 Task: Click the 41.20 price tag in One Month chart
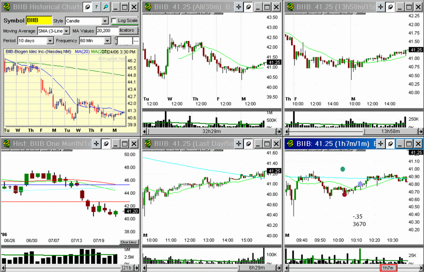[x=132, y=211]
